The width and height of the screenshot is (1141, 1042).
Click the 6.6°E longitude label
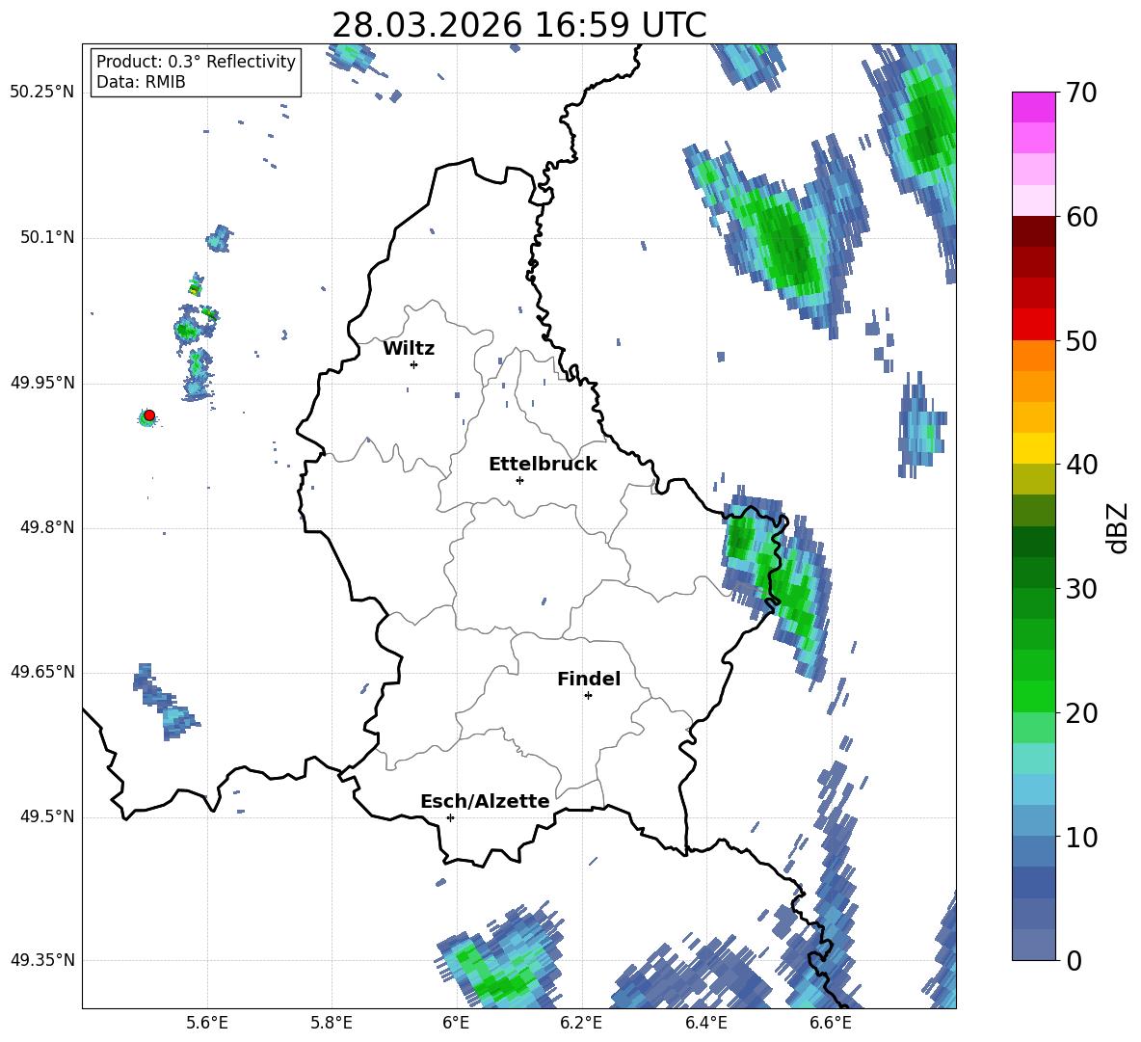click(x=831, y=1023)
